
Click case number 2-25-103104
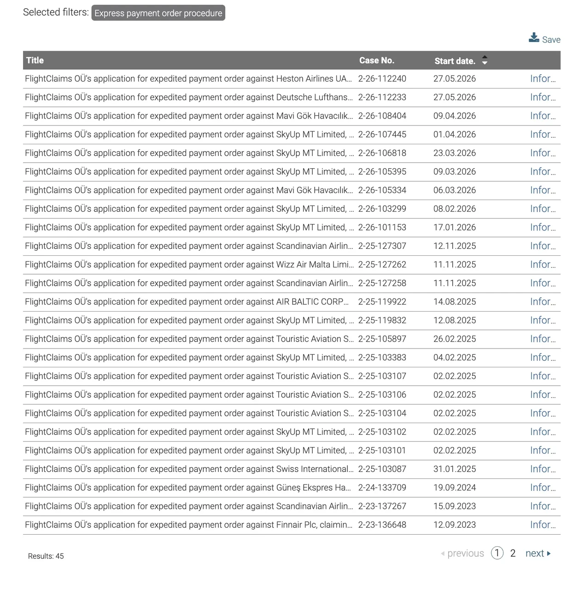tap(382, 413)
